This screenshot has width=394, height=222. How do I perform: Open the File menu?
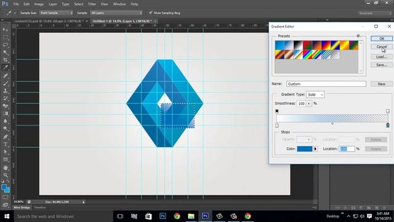[16, 4]
